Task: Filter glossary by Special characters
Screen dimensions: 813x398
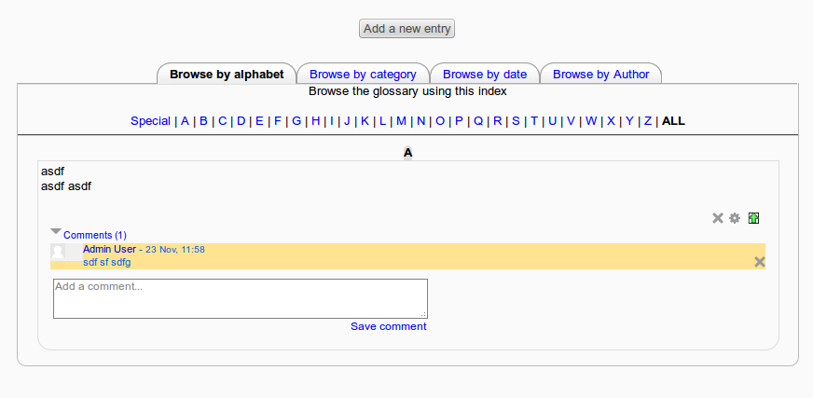Action: coord(150,121)
